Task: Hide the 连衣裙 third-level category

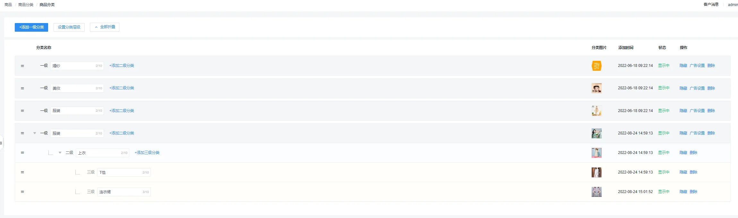Action: click(683, 192)
